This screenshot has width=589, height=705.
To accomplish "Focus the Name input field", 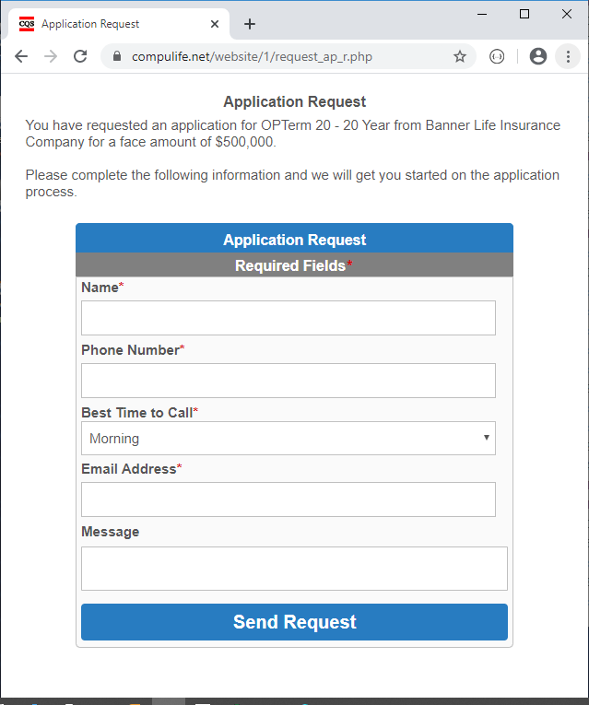I will click(289, 318).
